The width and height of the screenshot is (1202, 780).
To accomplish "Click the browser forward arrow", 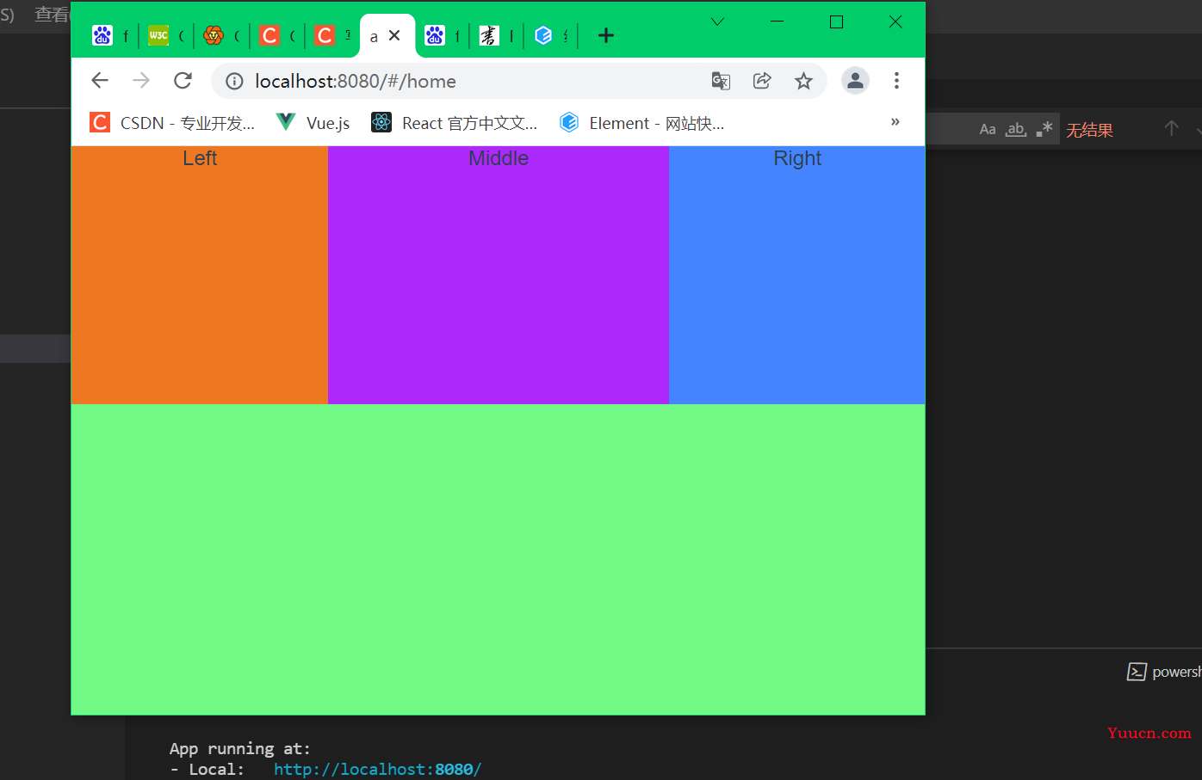I will coord(141,81).
